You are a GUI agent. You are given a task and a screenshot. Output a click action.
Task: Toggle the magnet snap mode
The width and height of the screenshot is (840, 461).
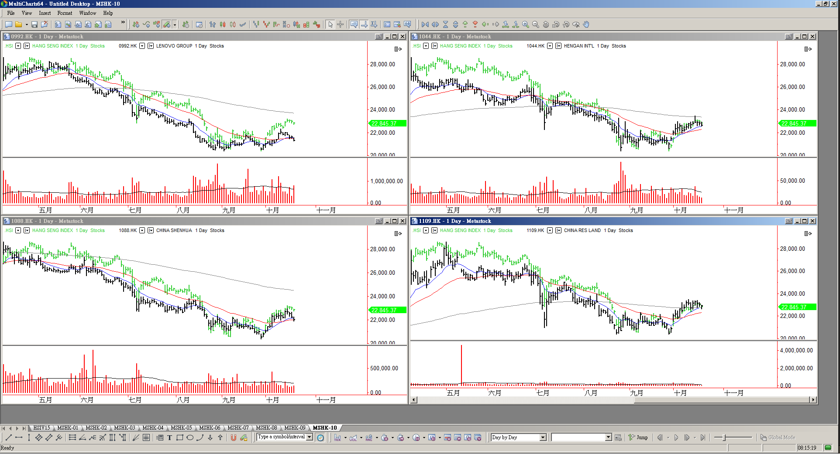(x=234, y=437)
